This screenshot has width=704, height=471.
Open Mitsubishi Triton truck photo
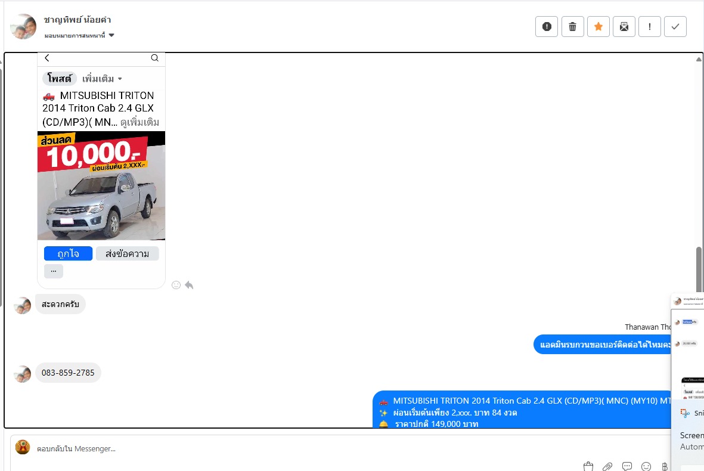pos(101,185)
